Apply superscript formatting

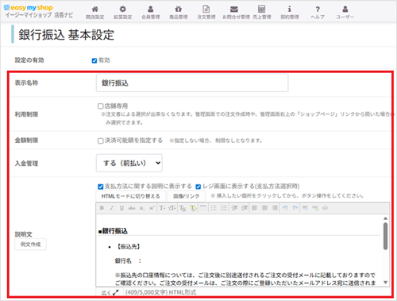152,208
